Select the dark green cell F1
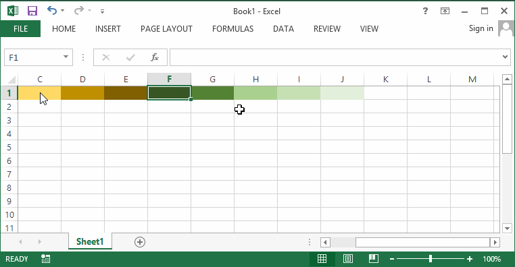 (169, 93)
